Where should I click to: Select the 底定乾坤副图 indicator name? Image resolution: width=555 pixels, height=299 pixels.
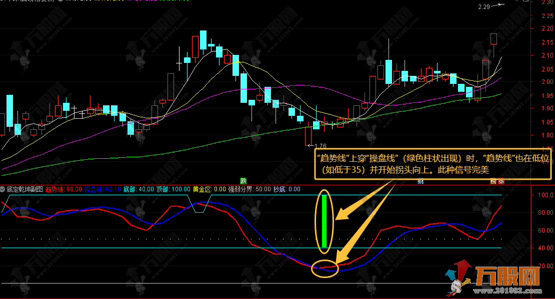click(23, 190)
